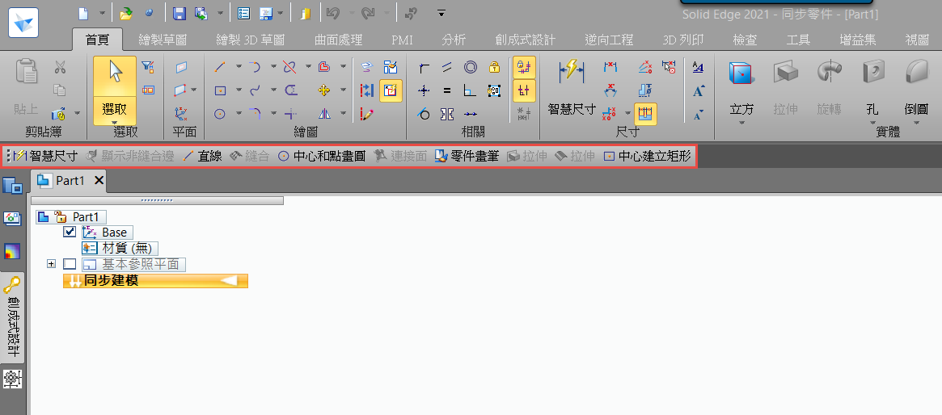Click the Move four-arrow icon
The height and width of the screenshot is (415, 942).
[324, 90]
